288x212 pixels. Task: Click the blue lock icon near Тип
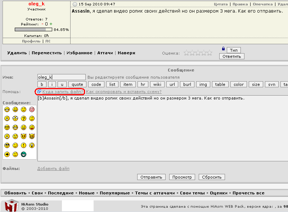point(223,49)
